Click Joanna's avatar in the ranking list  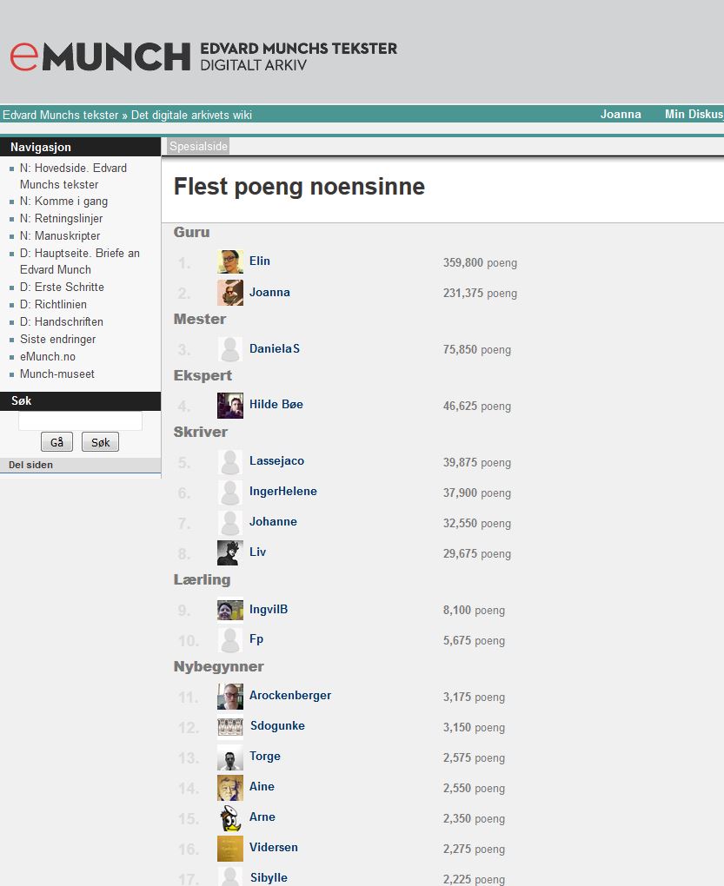coord(230,293)
